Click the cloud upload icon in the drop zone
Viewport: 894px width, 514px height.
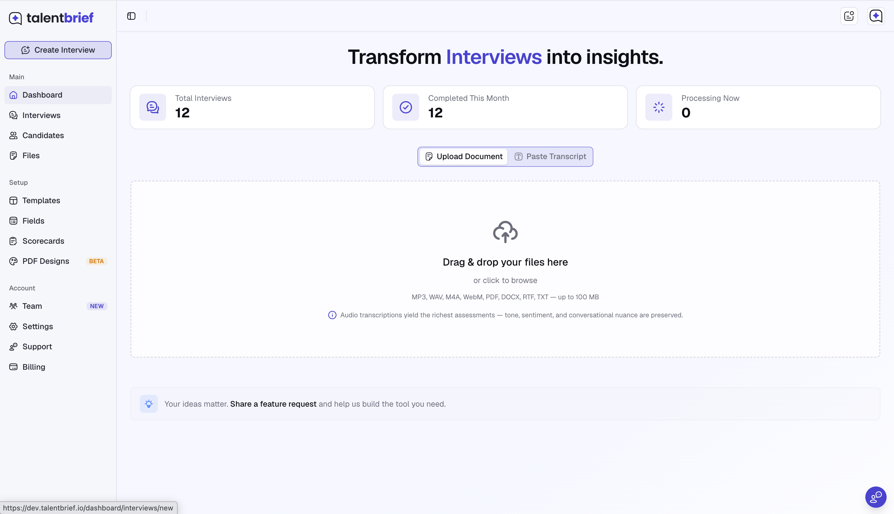coord(505,232)
